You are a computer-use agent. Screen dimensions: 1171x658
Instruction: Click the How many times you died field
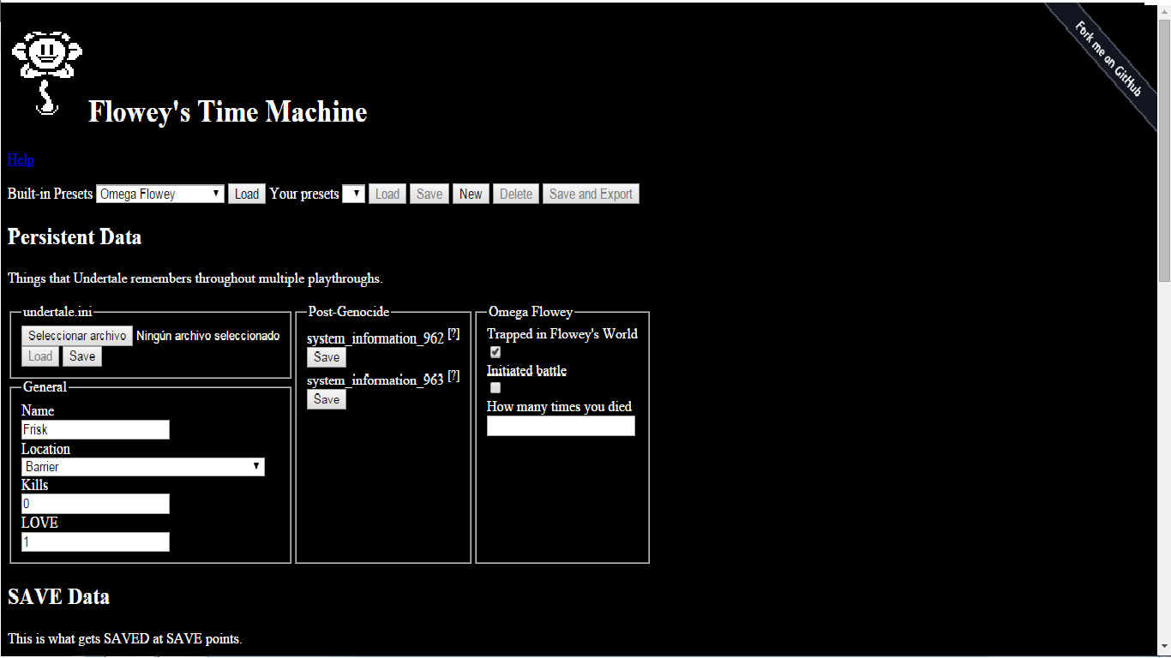coord(561,426)
